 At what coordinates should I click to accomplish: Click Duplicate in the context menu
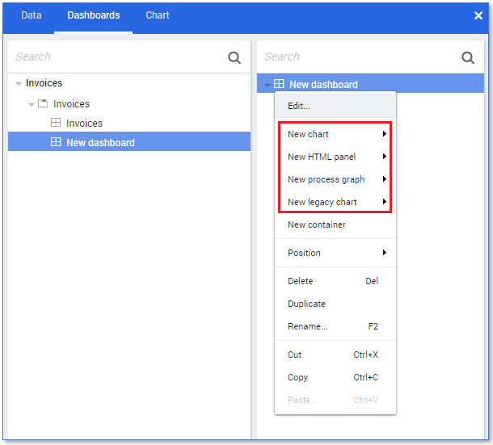pos(307,304)
